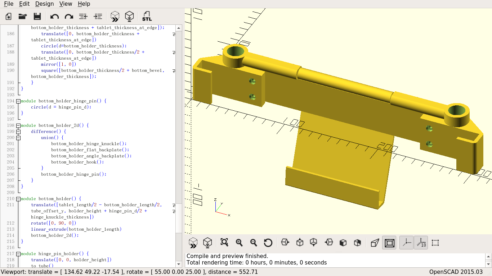The image size is (492, 276).
Task: Open the Help menu
Action: pyautogui.click(x=84, y=4)
